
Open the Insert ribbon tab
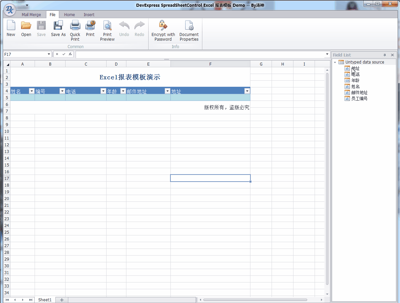point(89,14)
